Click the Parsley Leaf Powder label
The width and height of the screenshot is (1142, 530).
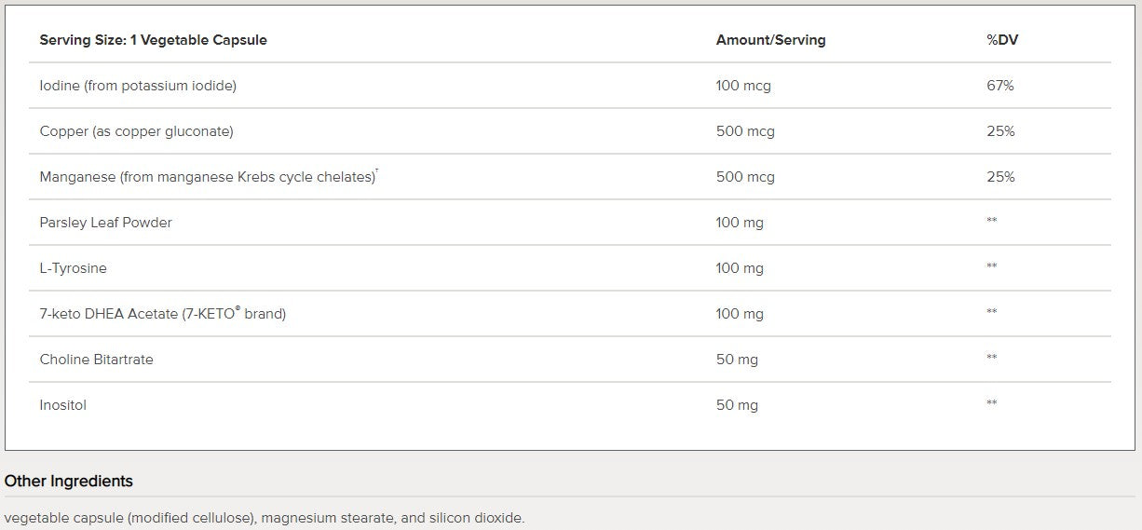pos(105,223)
